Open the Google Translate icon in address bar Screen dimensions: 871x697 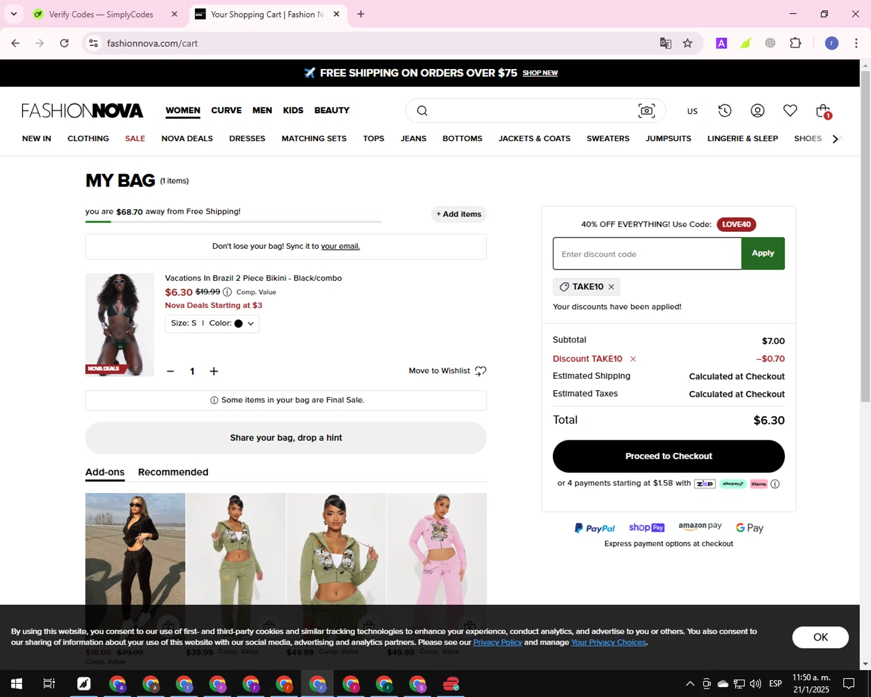tap(665, 43)
